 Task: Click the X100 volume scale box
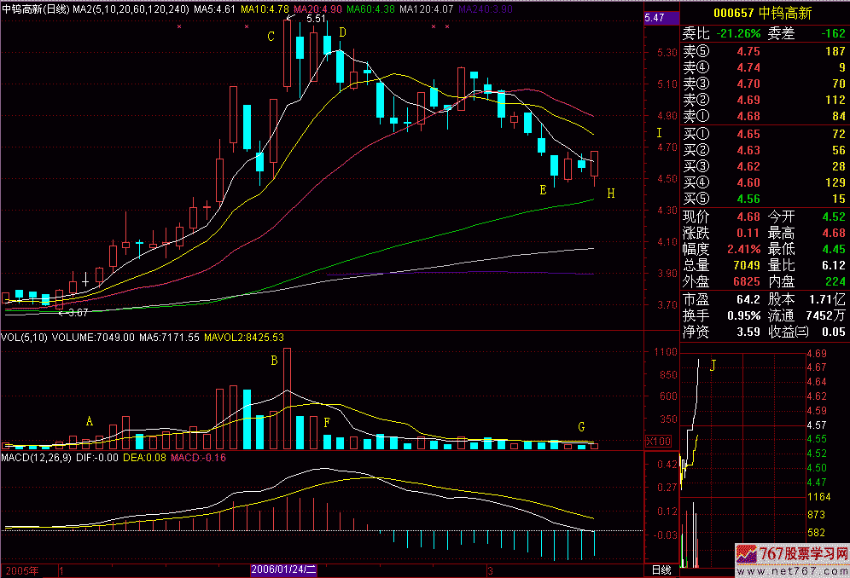(660, 442)
